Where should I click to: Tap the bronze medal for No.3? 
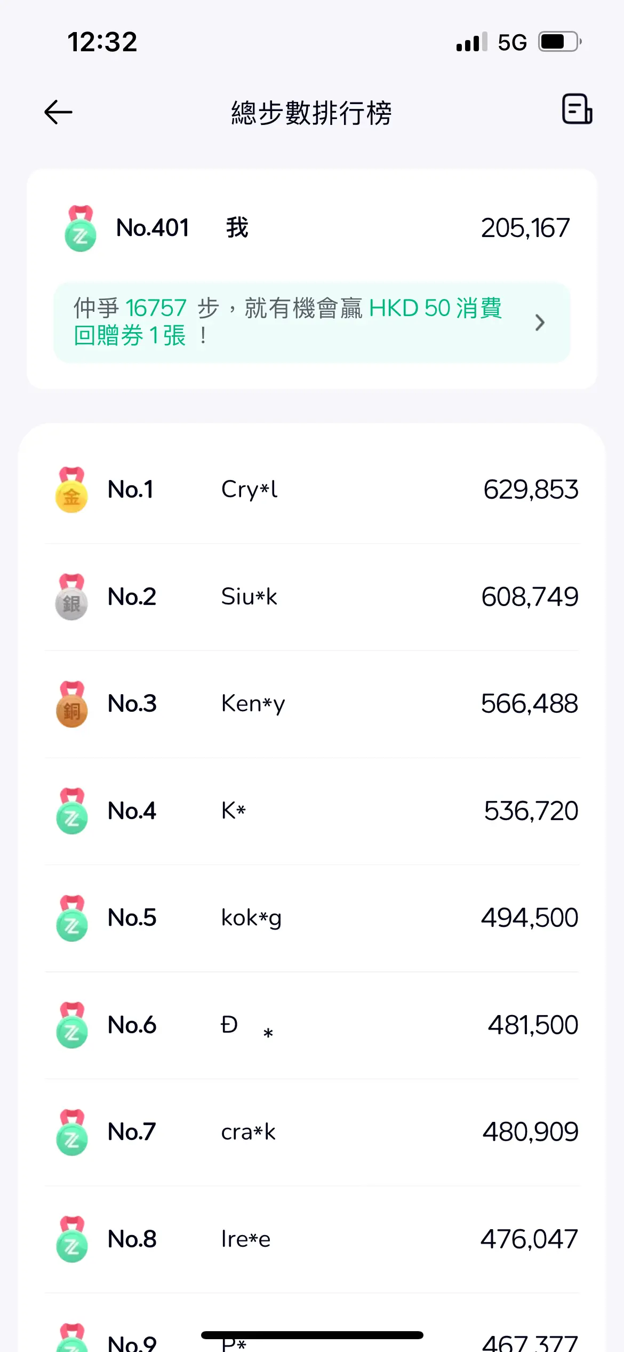(x=71, y=704)
